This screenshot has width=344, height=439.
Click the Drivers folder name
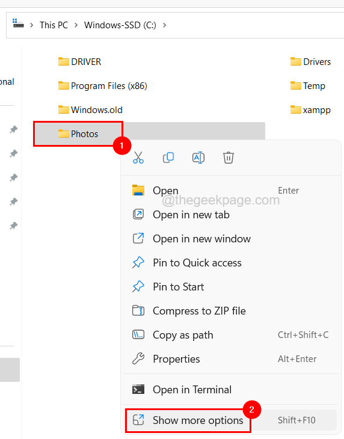(317, 61)
